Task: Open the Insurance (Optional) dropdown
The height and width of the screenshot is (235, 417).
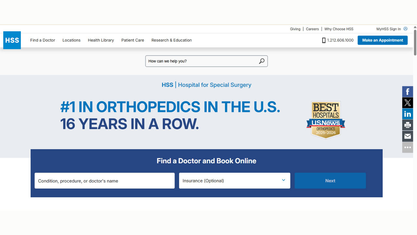Action: click(x=234, y=180)
